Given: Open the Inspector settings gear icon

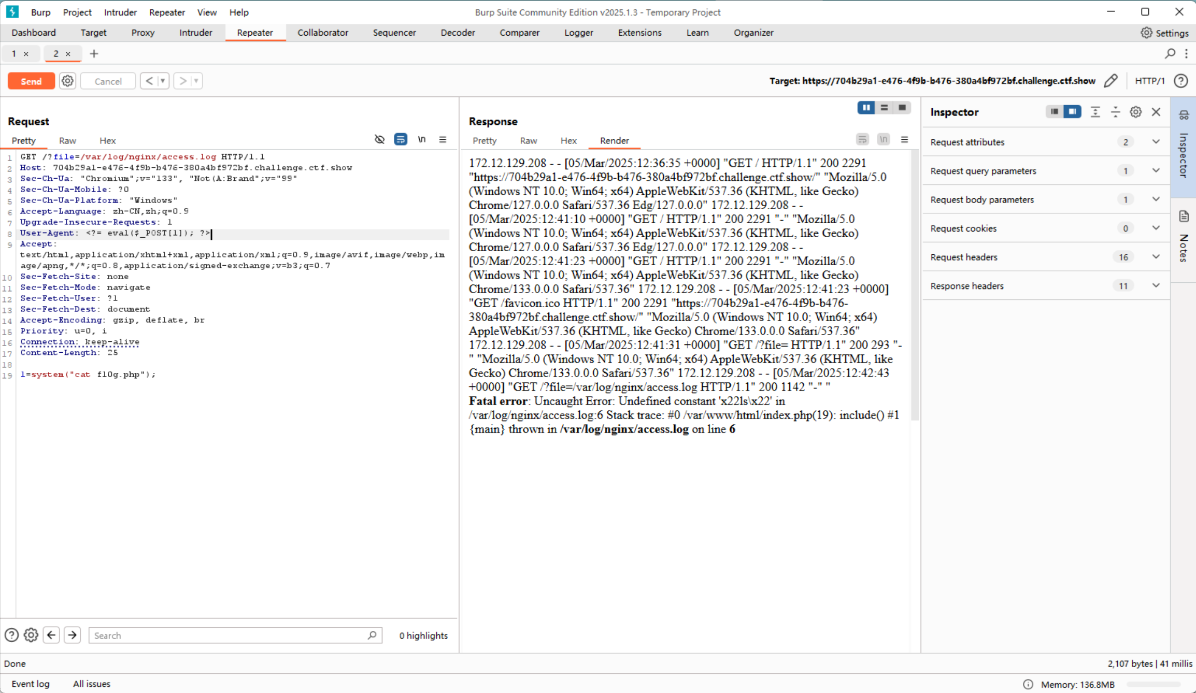Looking at the screenshot, I should (1135, 112).
